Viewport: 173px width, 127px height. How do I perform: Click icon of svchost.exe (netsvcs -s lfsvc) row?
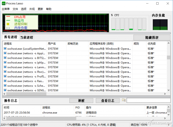(5, 72)
